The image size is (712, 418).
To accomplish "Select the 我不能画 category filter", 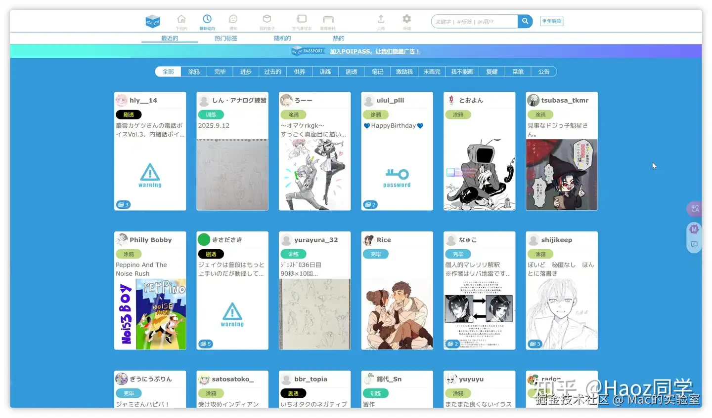I will click(462, 72).
